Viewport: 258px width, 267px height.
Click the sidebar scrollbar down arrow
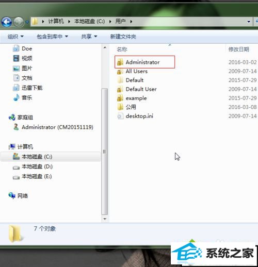point(105,219)
